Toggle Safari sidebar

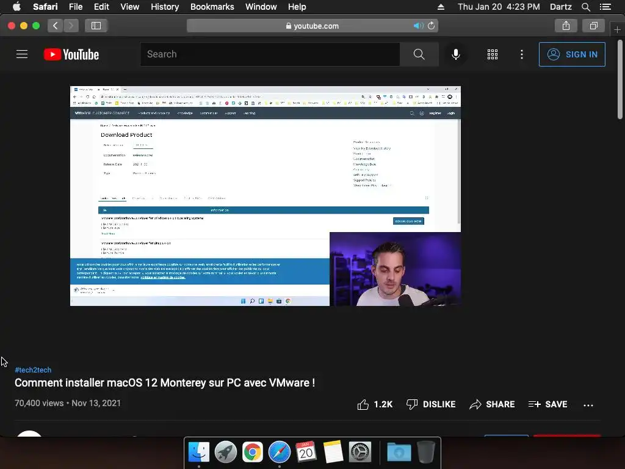pos(96,26)
